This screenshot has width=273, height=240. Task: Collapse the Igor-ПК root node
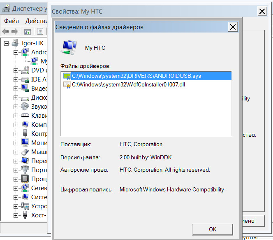tap(7, 43)
